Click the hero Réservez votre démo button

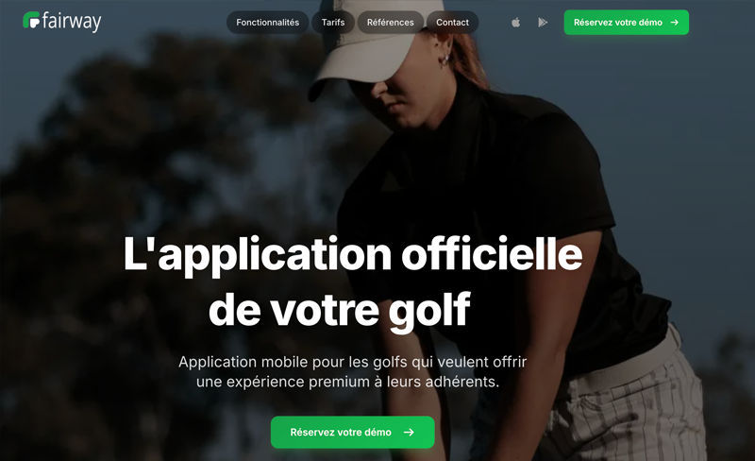352,432
